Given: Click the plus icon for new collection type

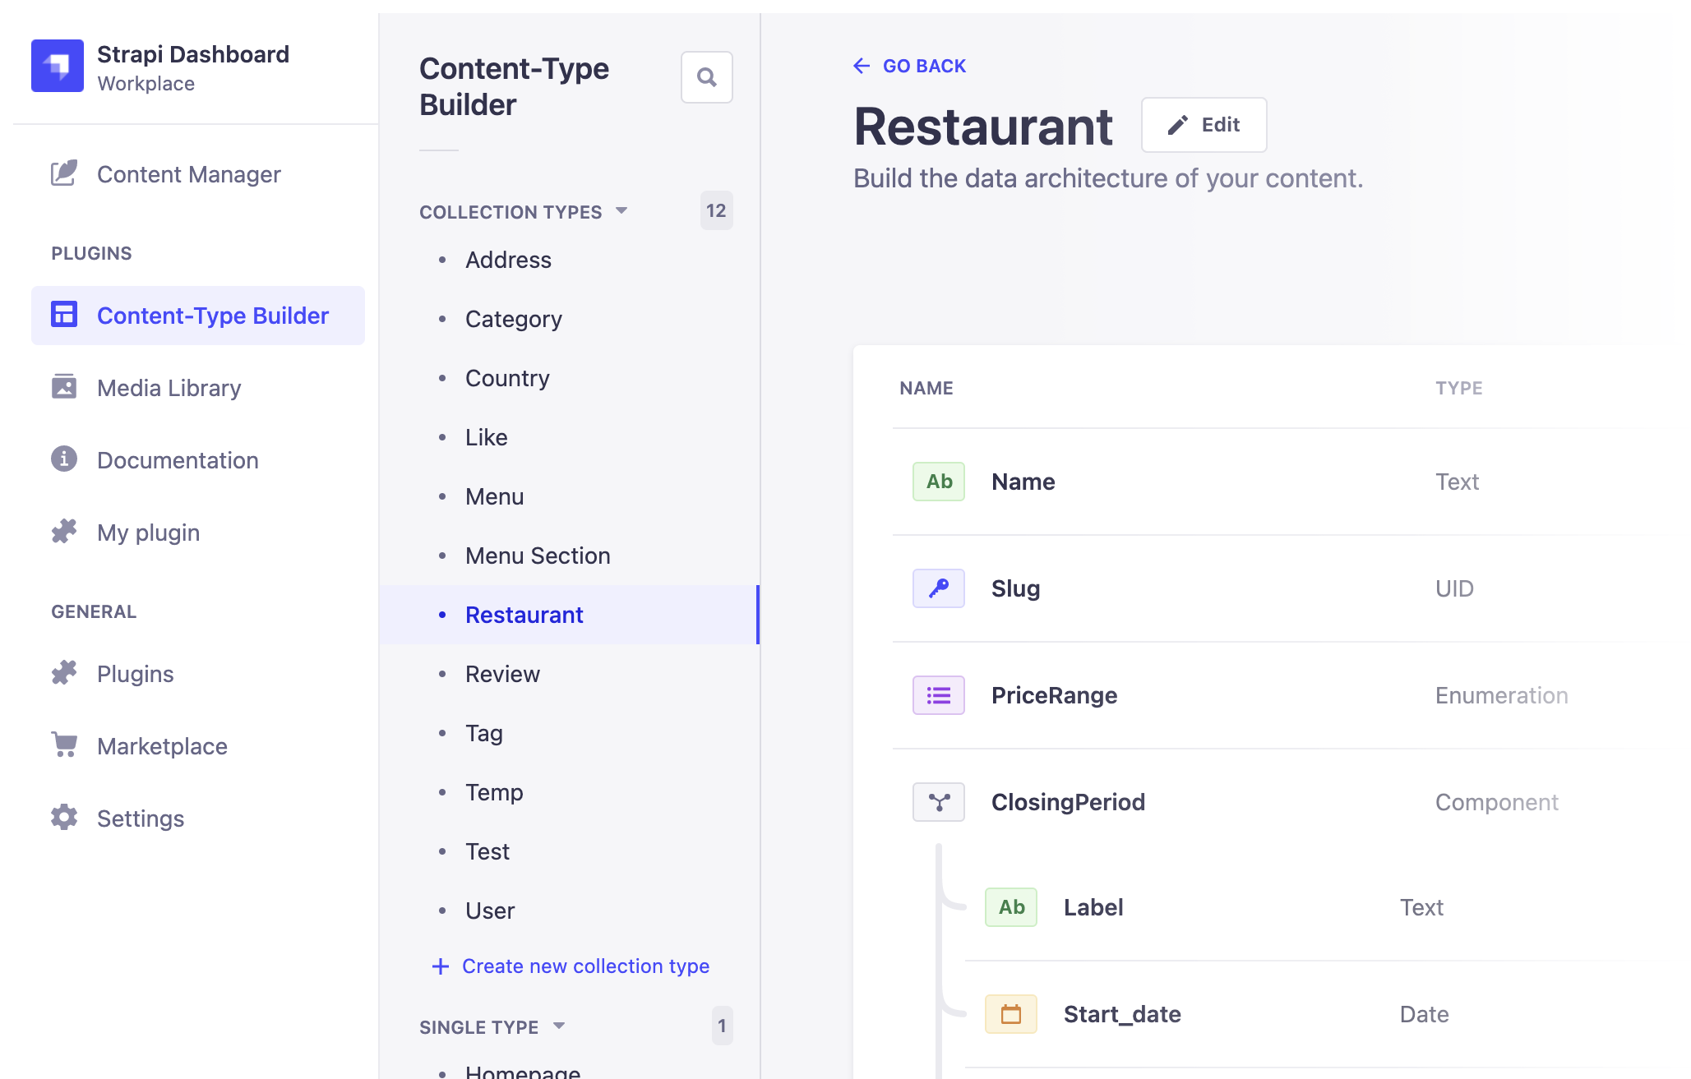Looking at the screenshot, I should coord(441,966).
